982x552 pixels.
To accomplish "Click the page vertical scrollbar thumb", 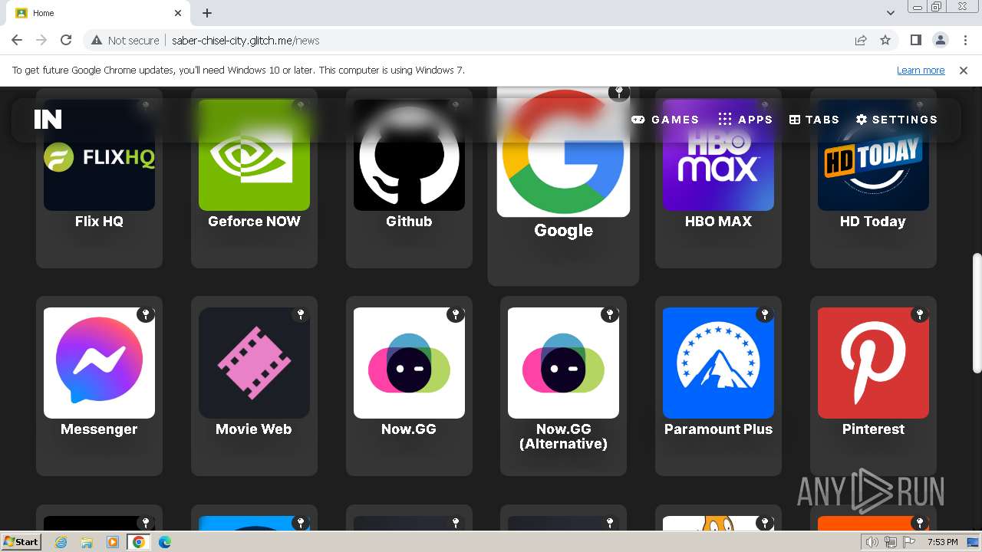I will tap(977, 313).
